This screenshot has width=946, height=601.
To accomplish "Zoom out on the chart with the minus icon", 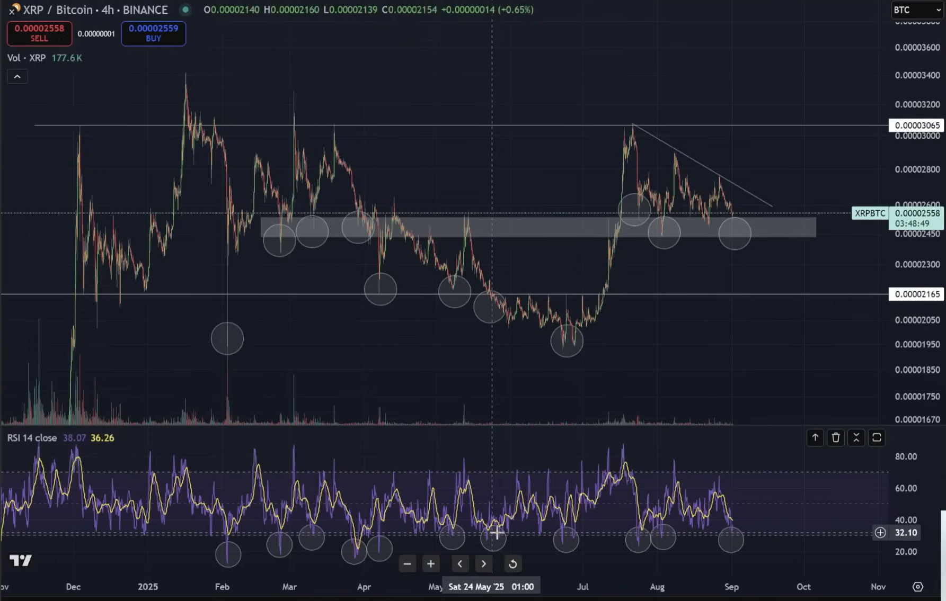I will tap(407, 564).
